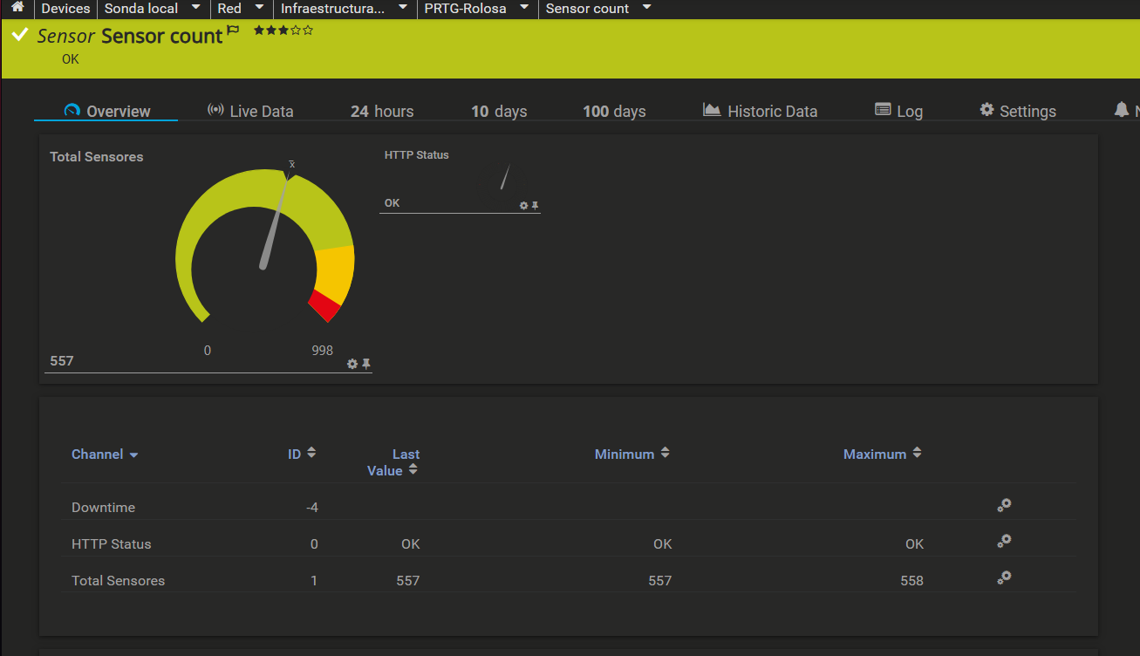Open gear icon of HTTP Status gauge
Image resolution: width=1140 pixels, height=656 pixels.
coord(523,206)
